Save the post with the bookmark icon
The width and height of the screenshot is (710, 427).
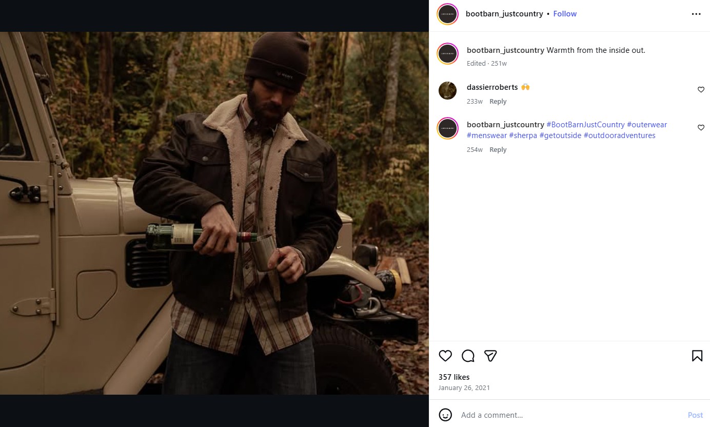point(697,356)
